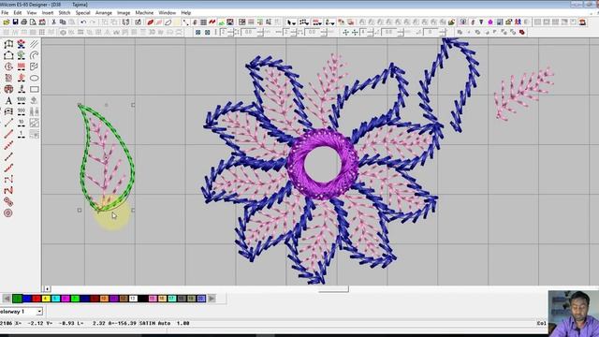Pick the yellow color swatch 4
The height and width of the screenshot is (337, 599).
point(46,299)
